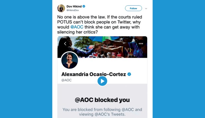This screenshot has height=118, width=205.
Task: Click the blue background left of the tweet
Action: (26, 59)
